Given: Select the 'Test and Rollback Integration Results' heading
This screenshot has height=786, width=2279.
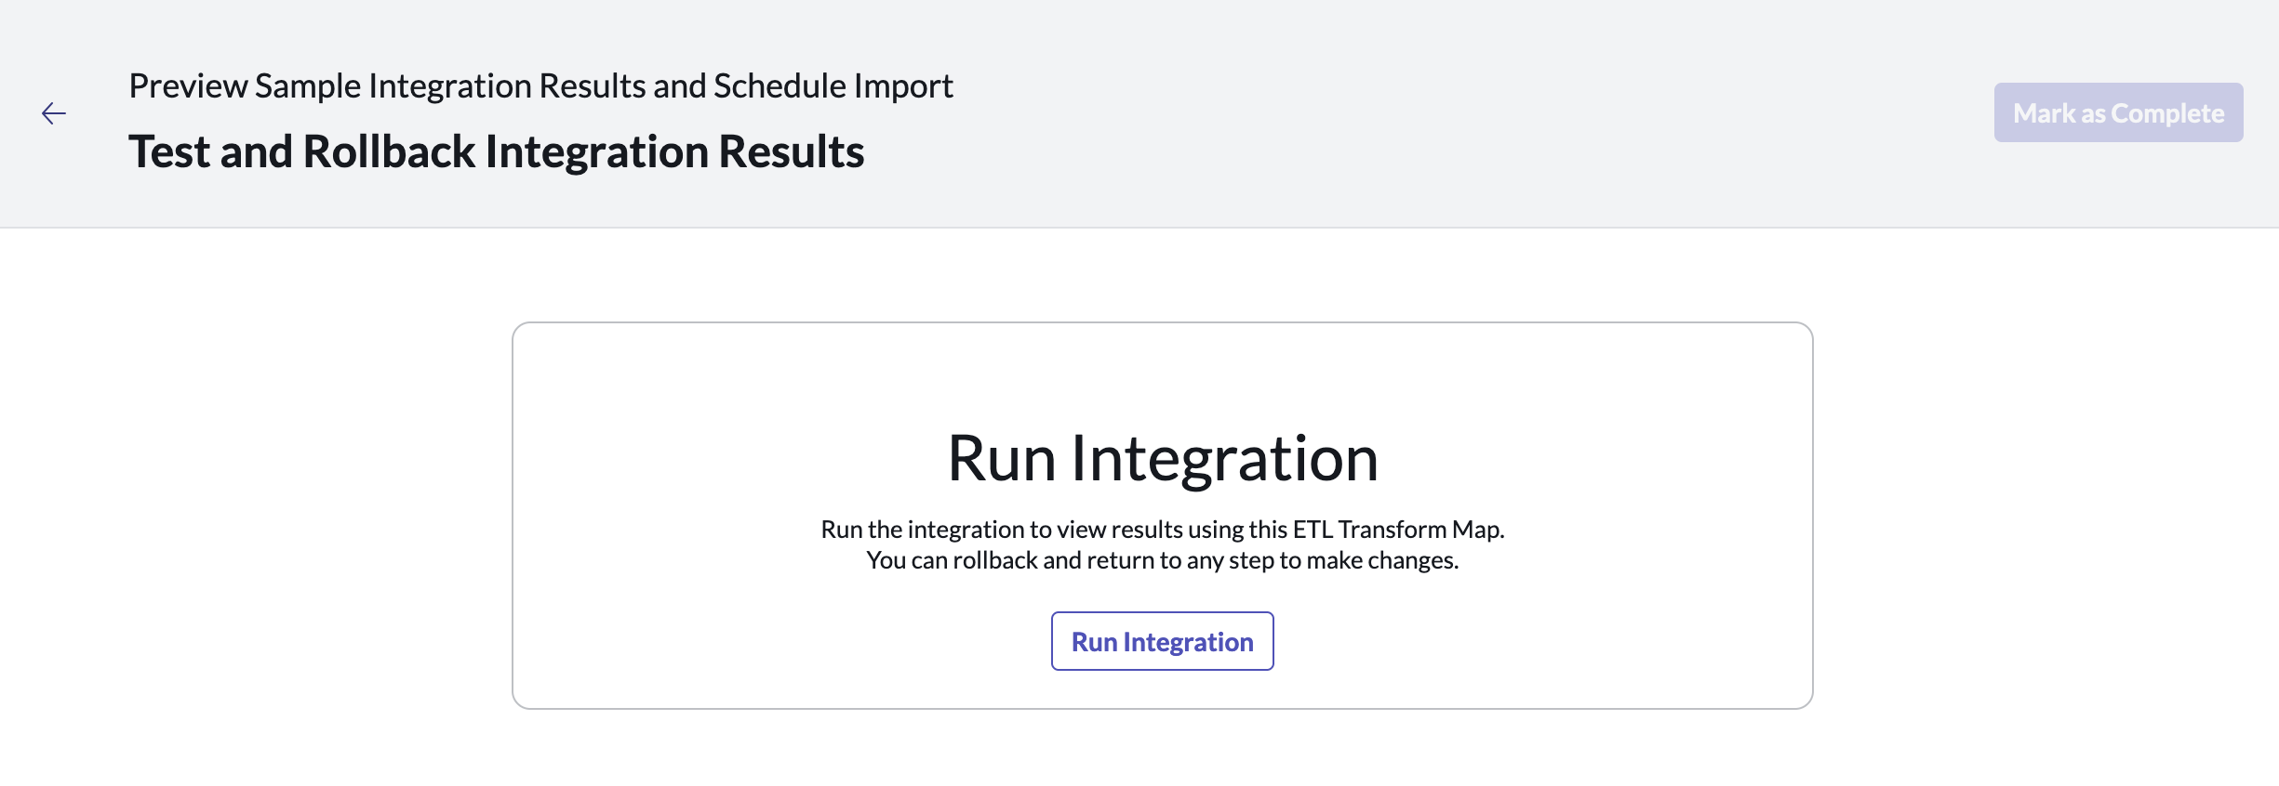Looking at the screenshot, I should tap(497, 151).
